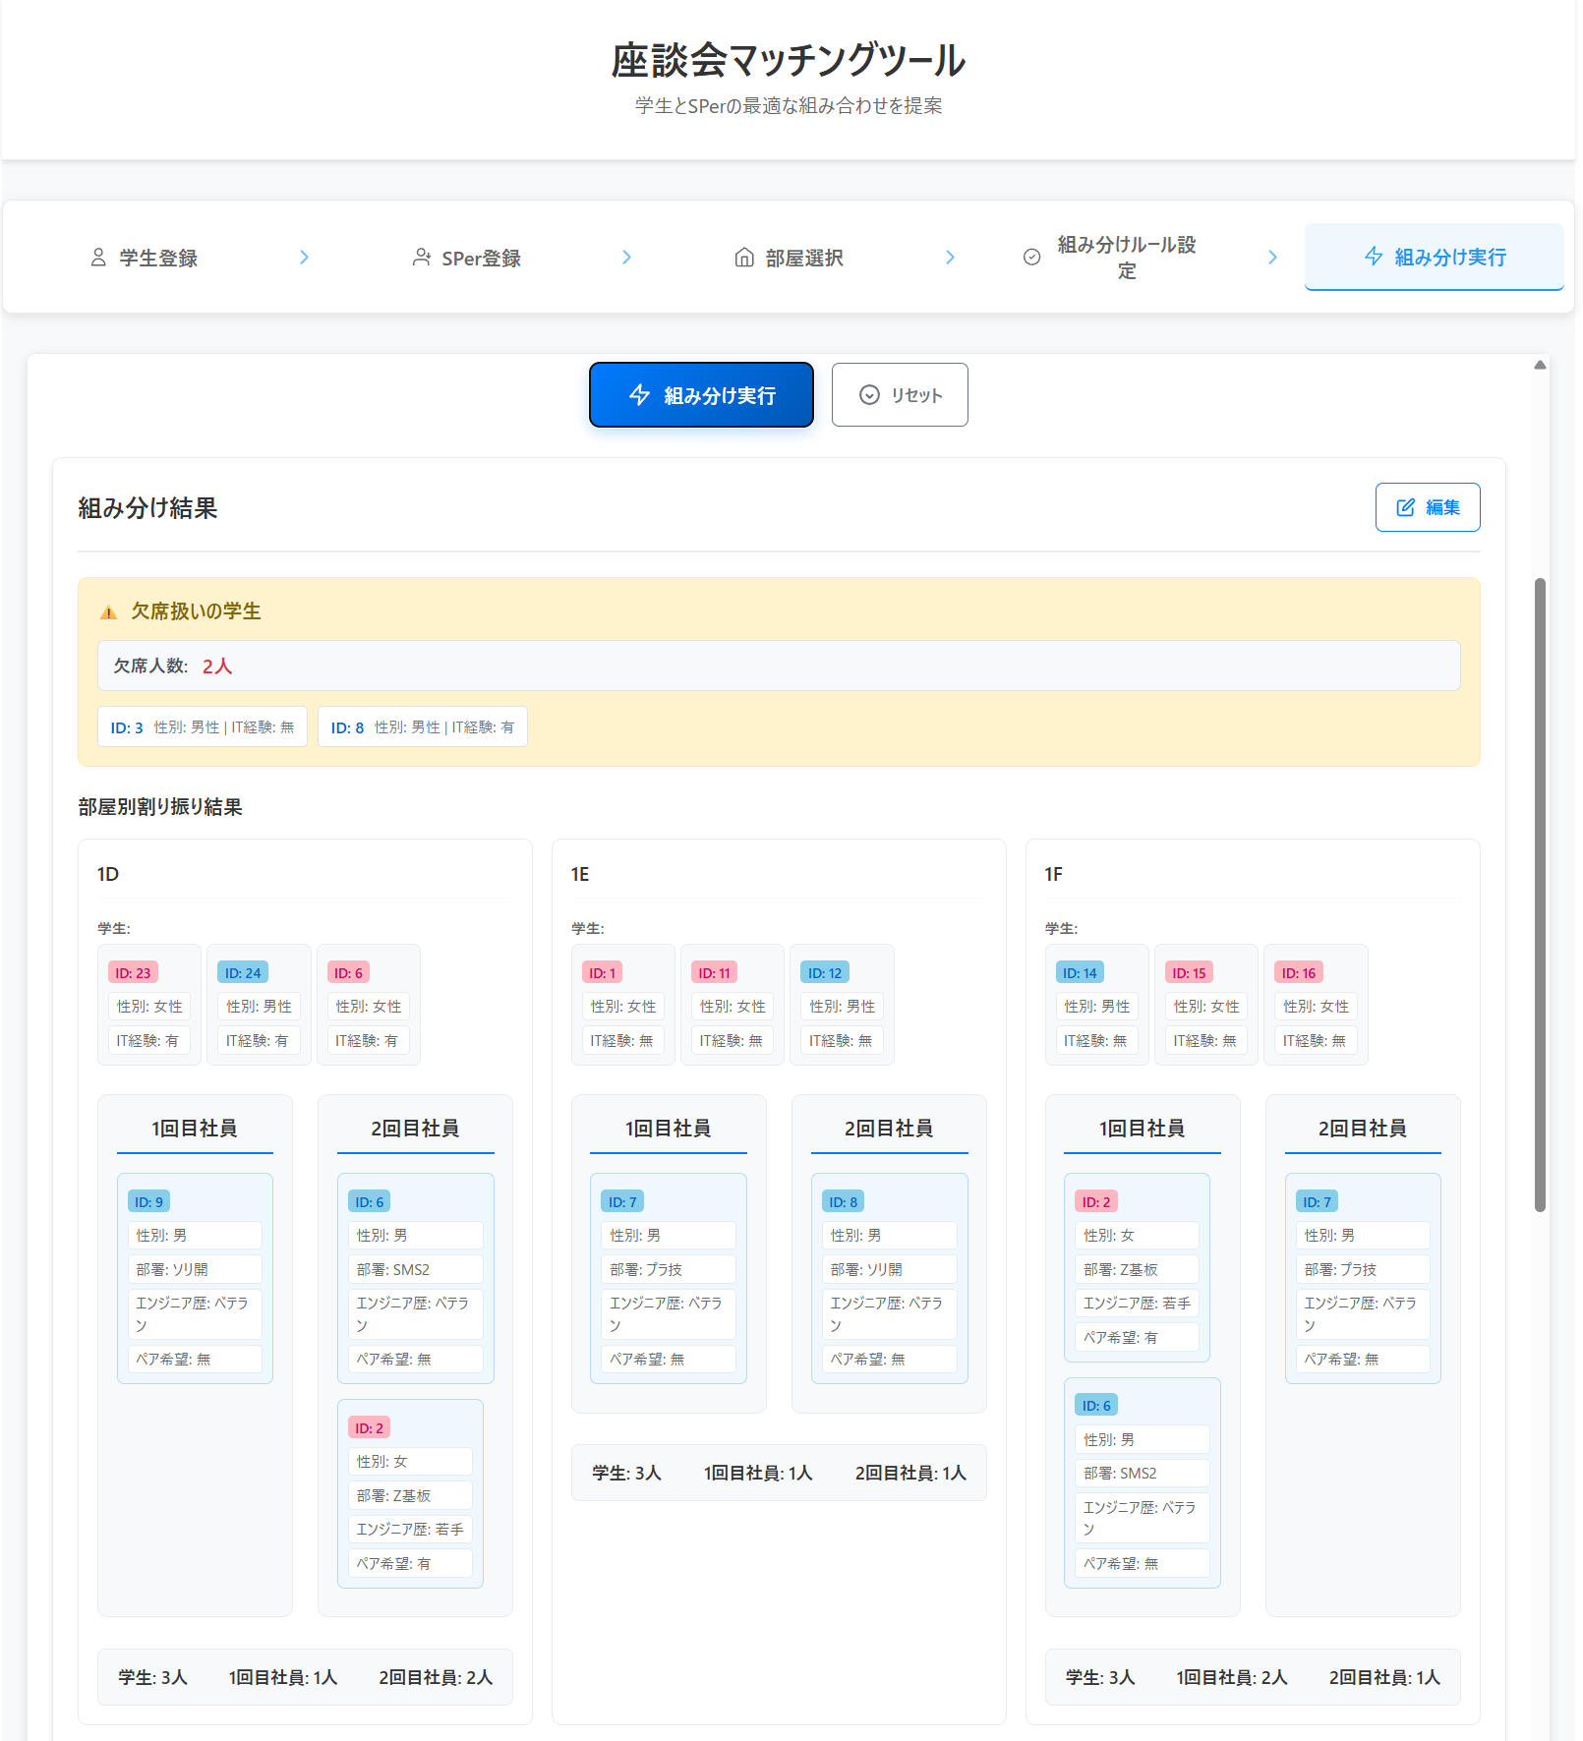Click the vertical scrollbar thumb of results panel

point(1540,895)
